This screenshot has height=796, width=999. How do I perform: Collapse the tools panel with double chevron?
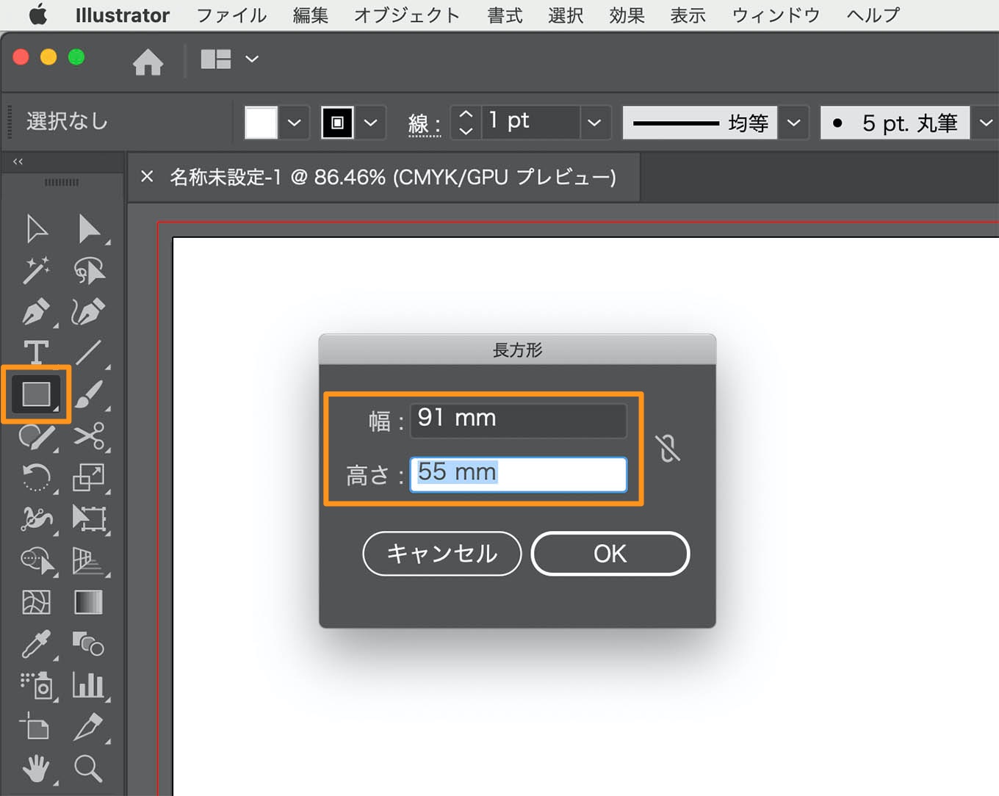pos(18,162)
